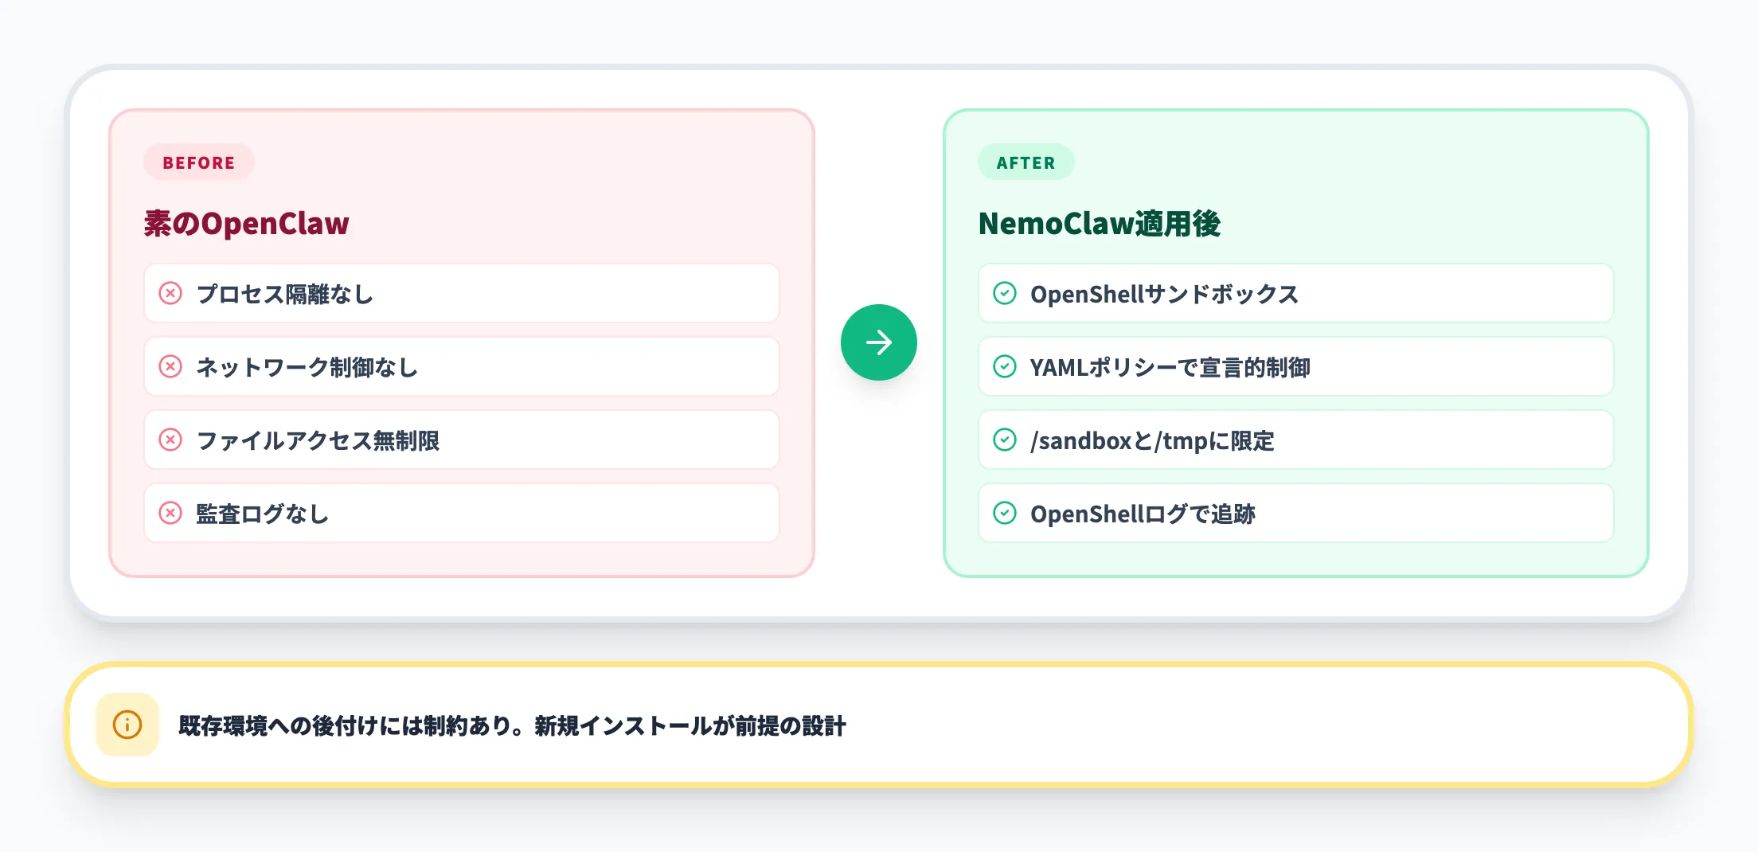This screenshot has width=1758, height=852.
Task: Click the green check icon beside OpenShellサンドボックス
Action: pyautogui.click(x=1005, y=293)
